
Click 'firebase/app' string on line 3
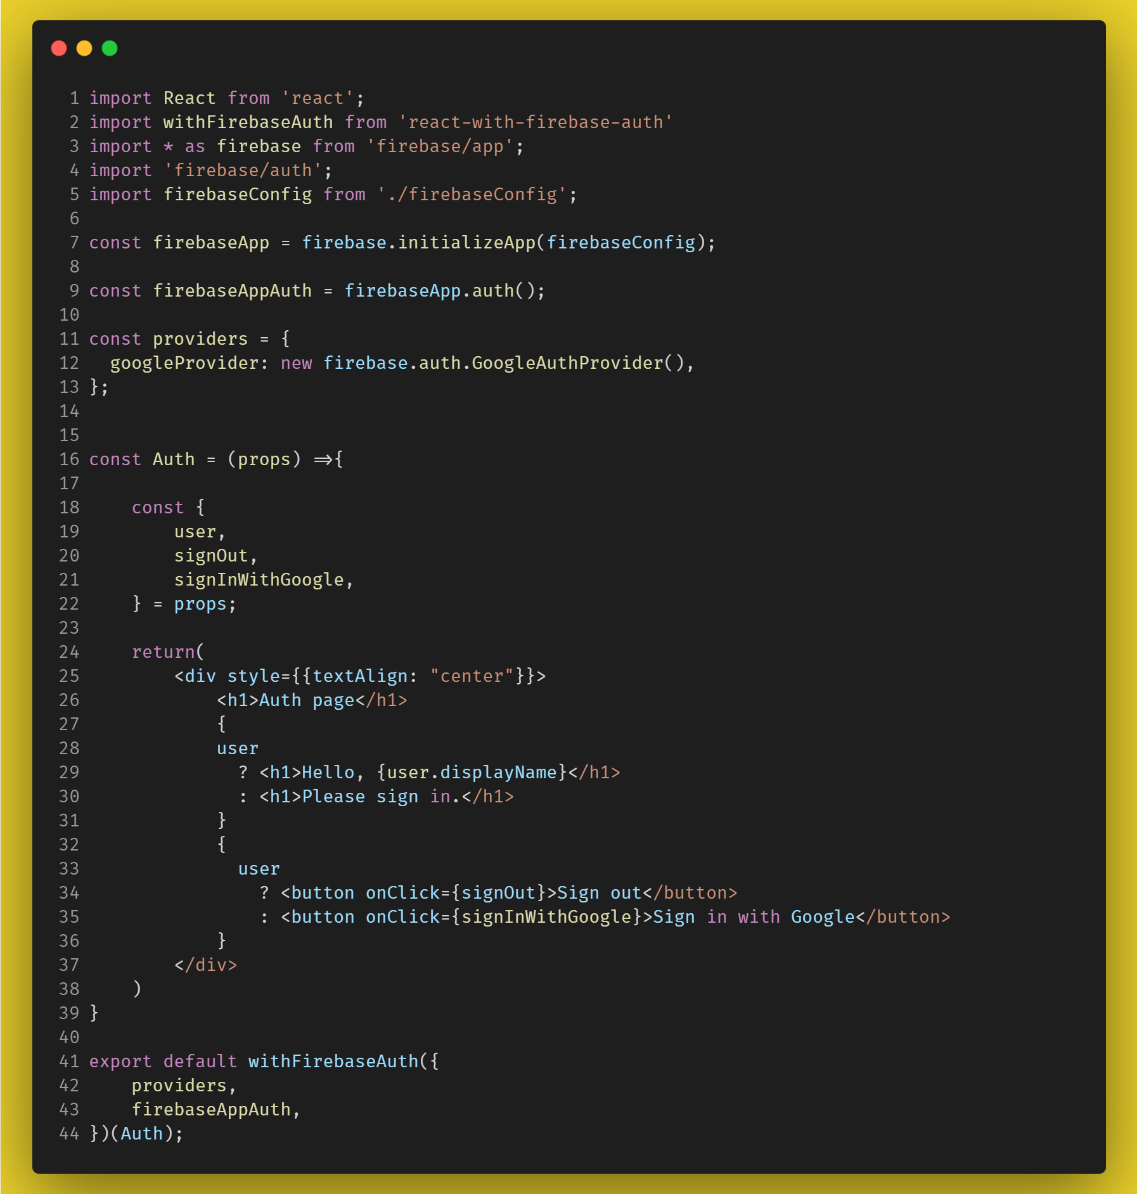[440, 146]
